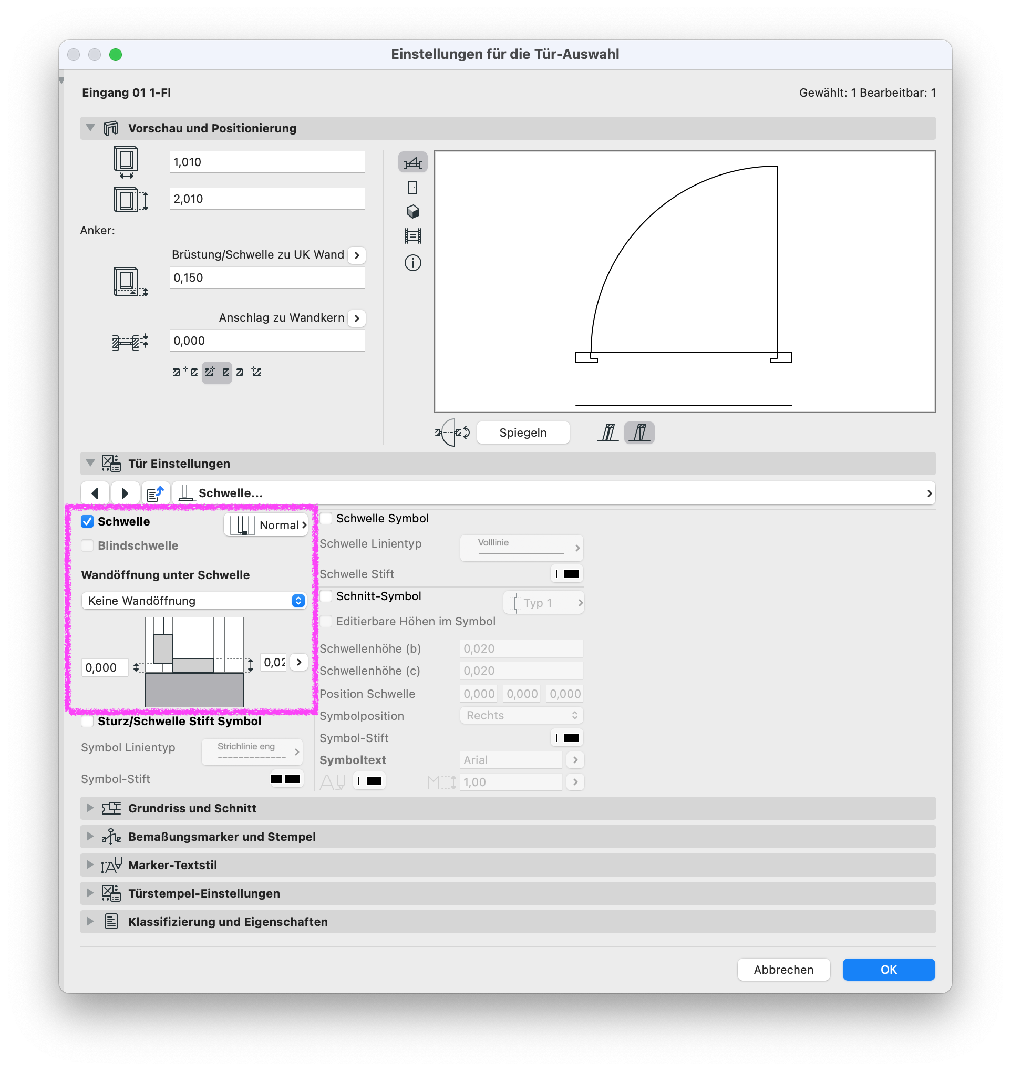
Task: Enable the Schwelle Symbol checkbox
Action: click(x=326, y=518)
